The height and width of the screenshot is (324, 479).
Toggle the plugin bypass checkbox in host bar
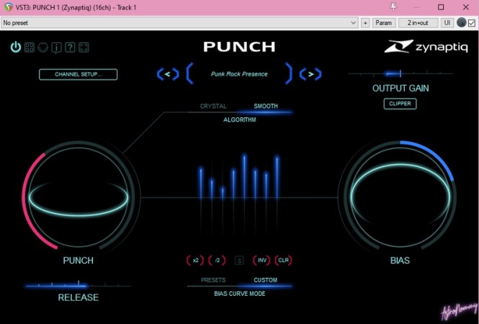pos(472,23)
